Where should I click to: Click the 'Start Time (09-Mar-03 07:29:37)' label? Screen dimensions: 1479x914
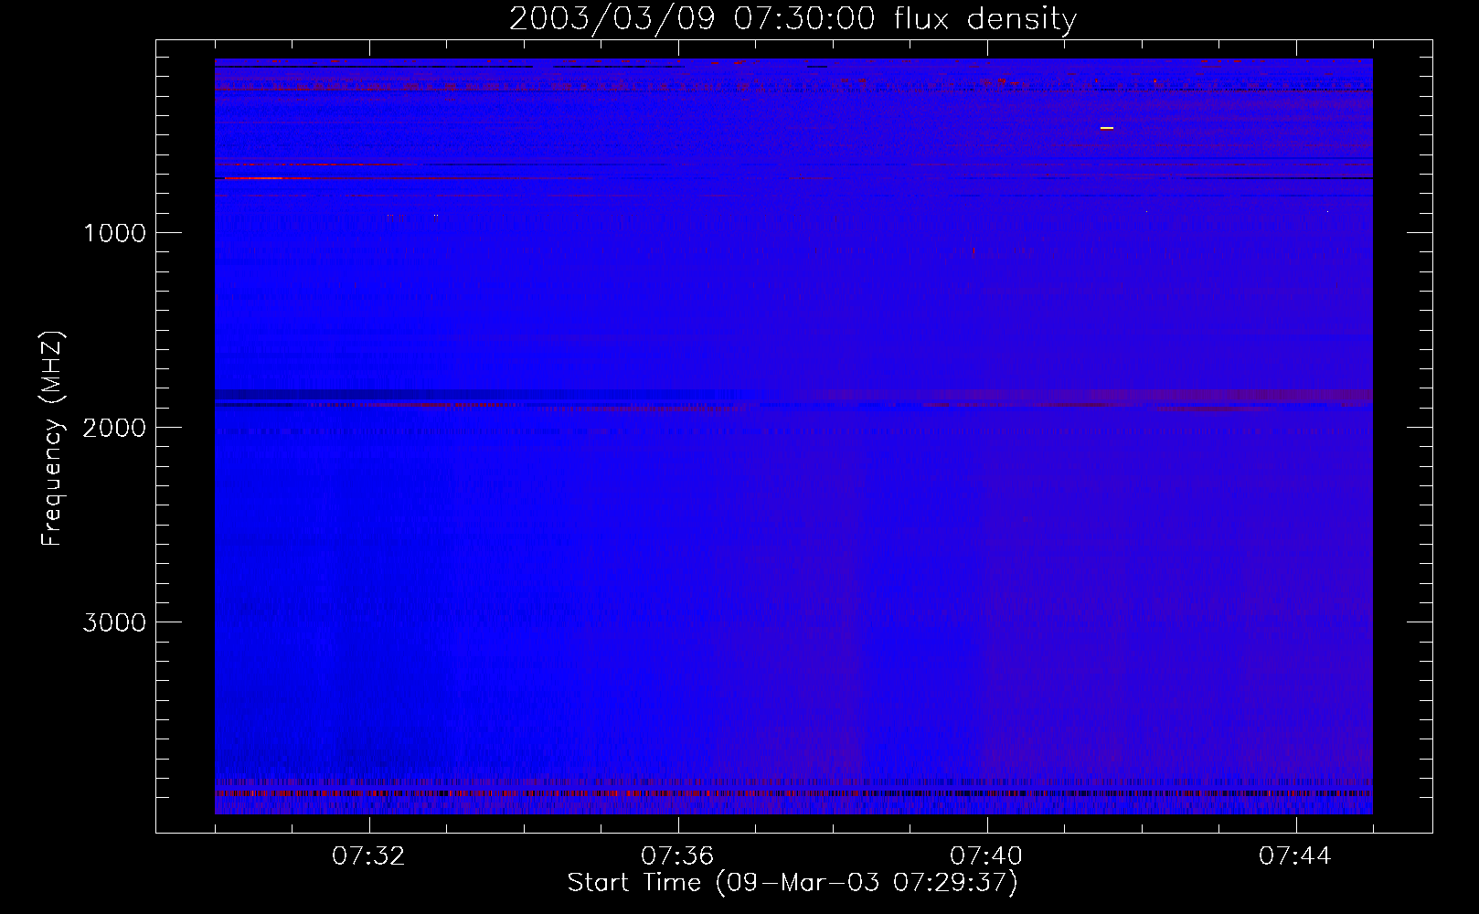(x=793, y=883)
